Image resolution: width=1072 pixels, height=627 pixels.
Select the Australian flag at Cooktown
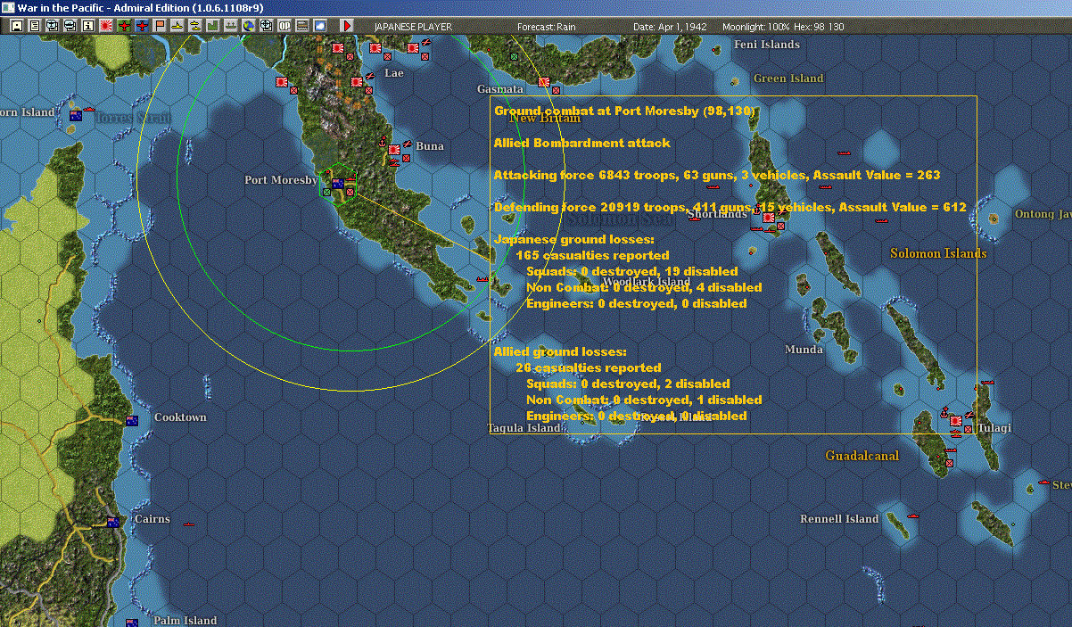coord(132,420)
